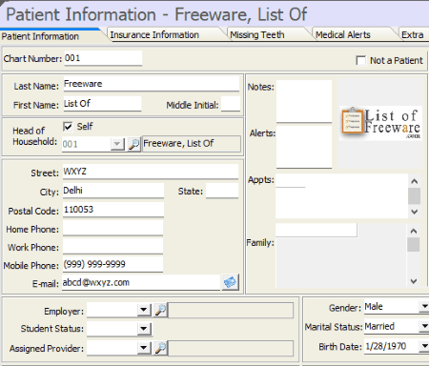This screenshot has width=429, height=366.
Task: Click the empty State field
Action: coord(222,191)
